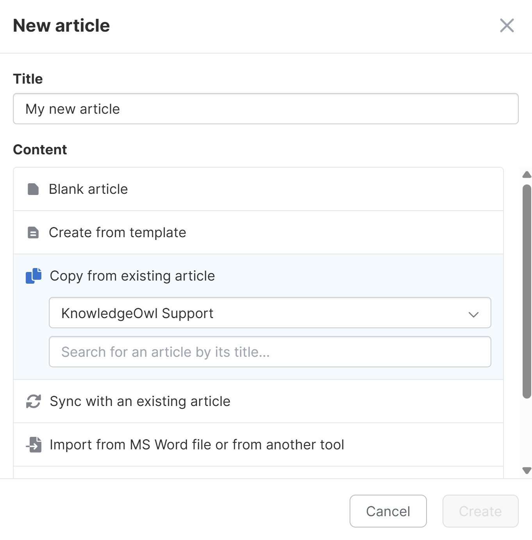The width and height of the screenshot is (532, 540).
Task: Select the Blank article option
Action: [x=88, y=189]
